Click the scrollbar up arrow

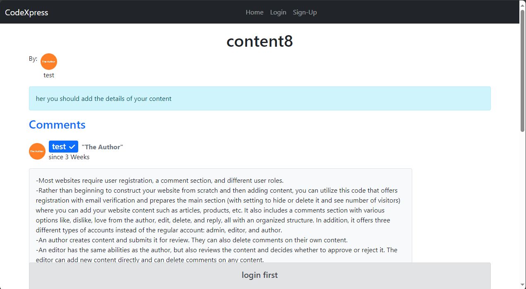tap(523, 4)
